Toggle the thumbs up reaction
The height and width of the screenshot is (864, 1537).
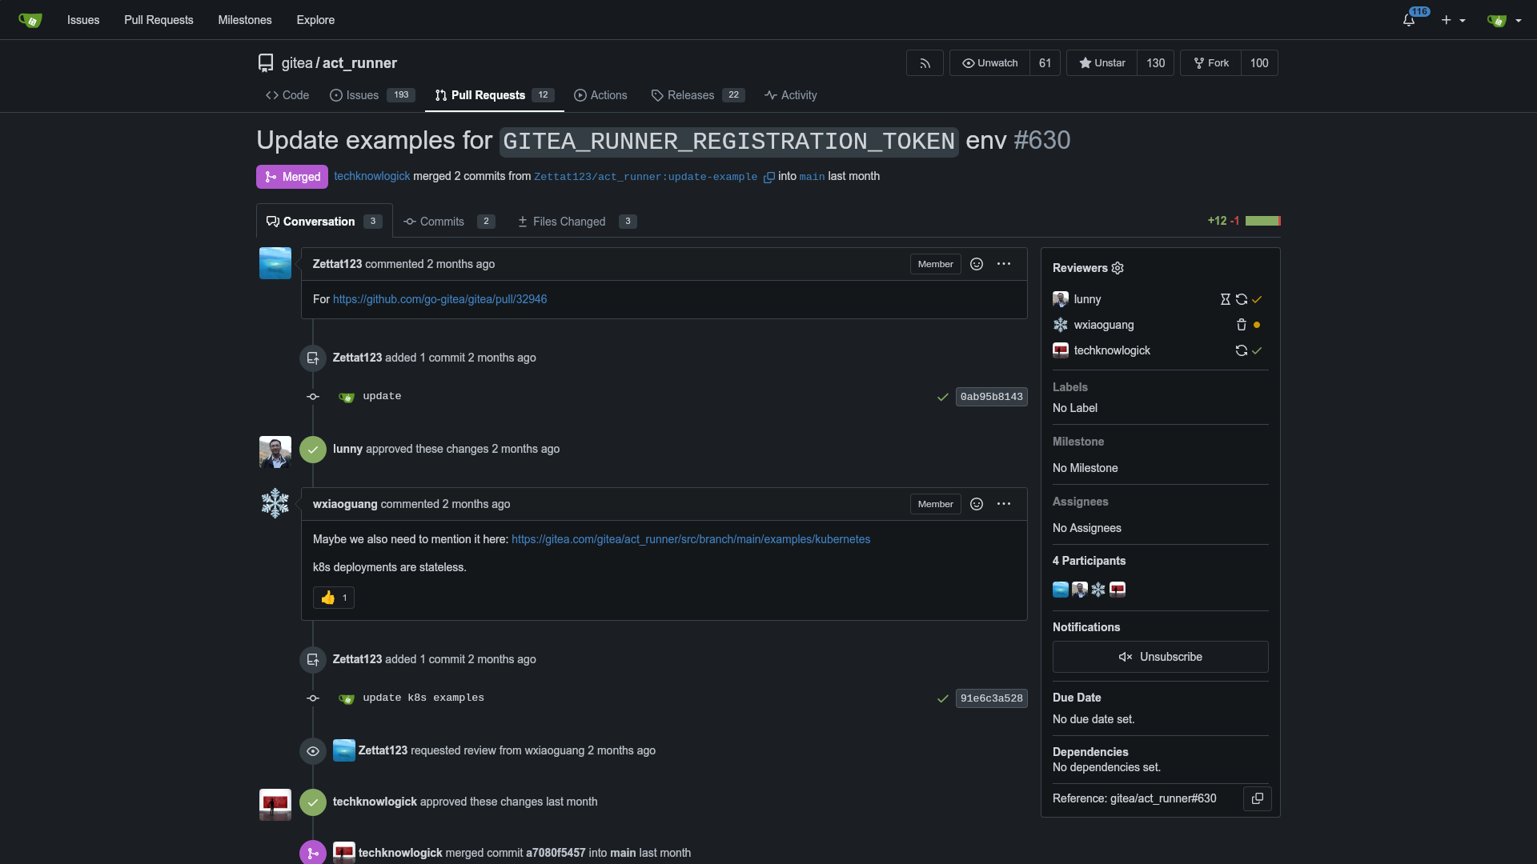(334, 598)
